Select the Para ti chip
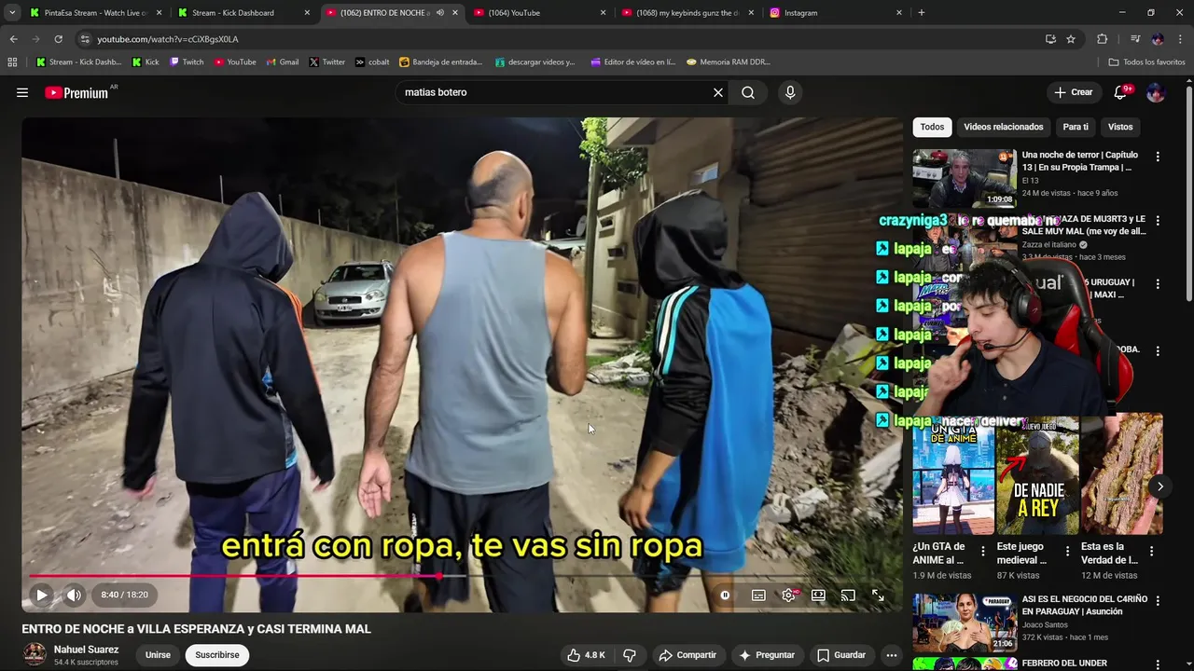Viewport: 1194px width, 671px height. click(1076, 127)
